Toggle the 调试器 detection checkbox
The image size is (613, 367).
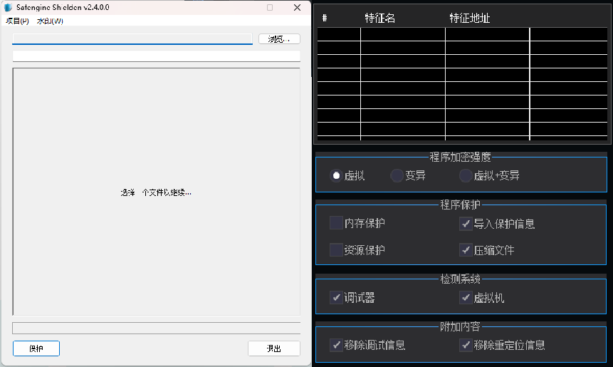tap(336, 297)
